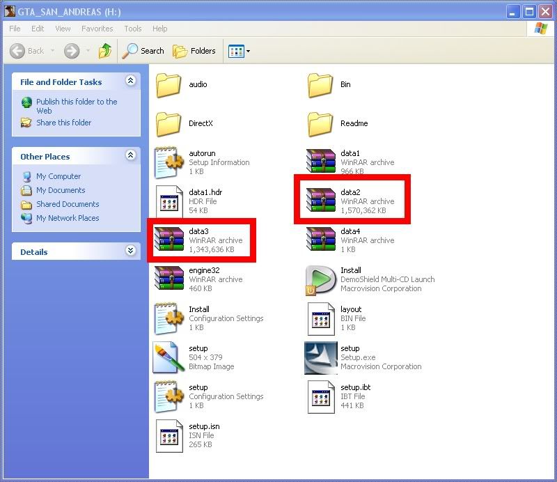
Task: Select the engine32 WinRAR archive
Action: click(198, 279)
